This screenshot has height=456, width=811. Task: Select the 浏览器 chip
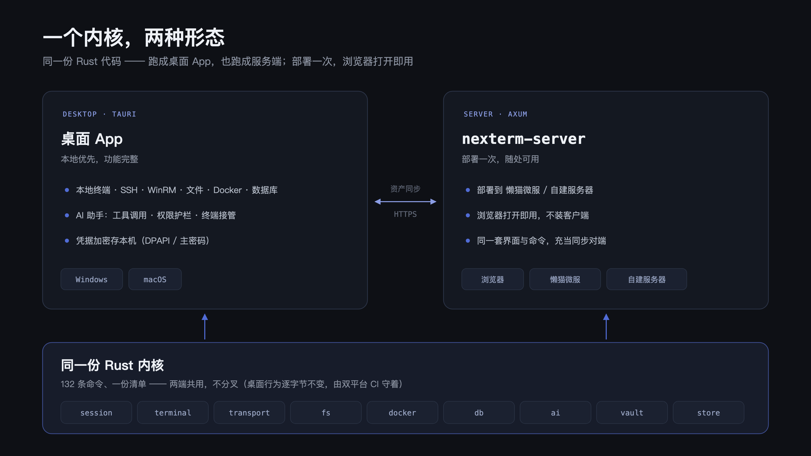[x=492, y=279]
